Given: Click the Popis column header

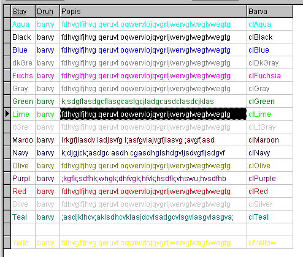Looking at the screenshot, I should coord(153,12).
